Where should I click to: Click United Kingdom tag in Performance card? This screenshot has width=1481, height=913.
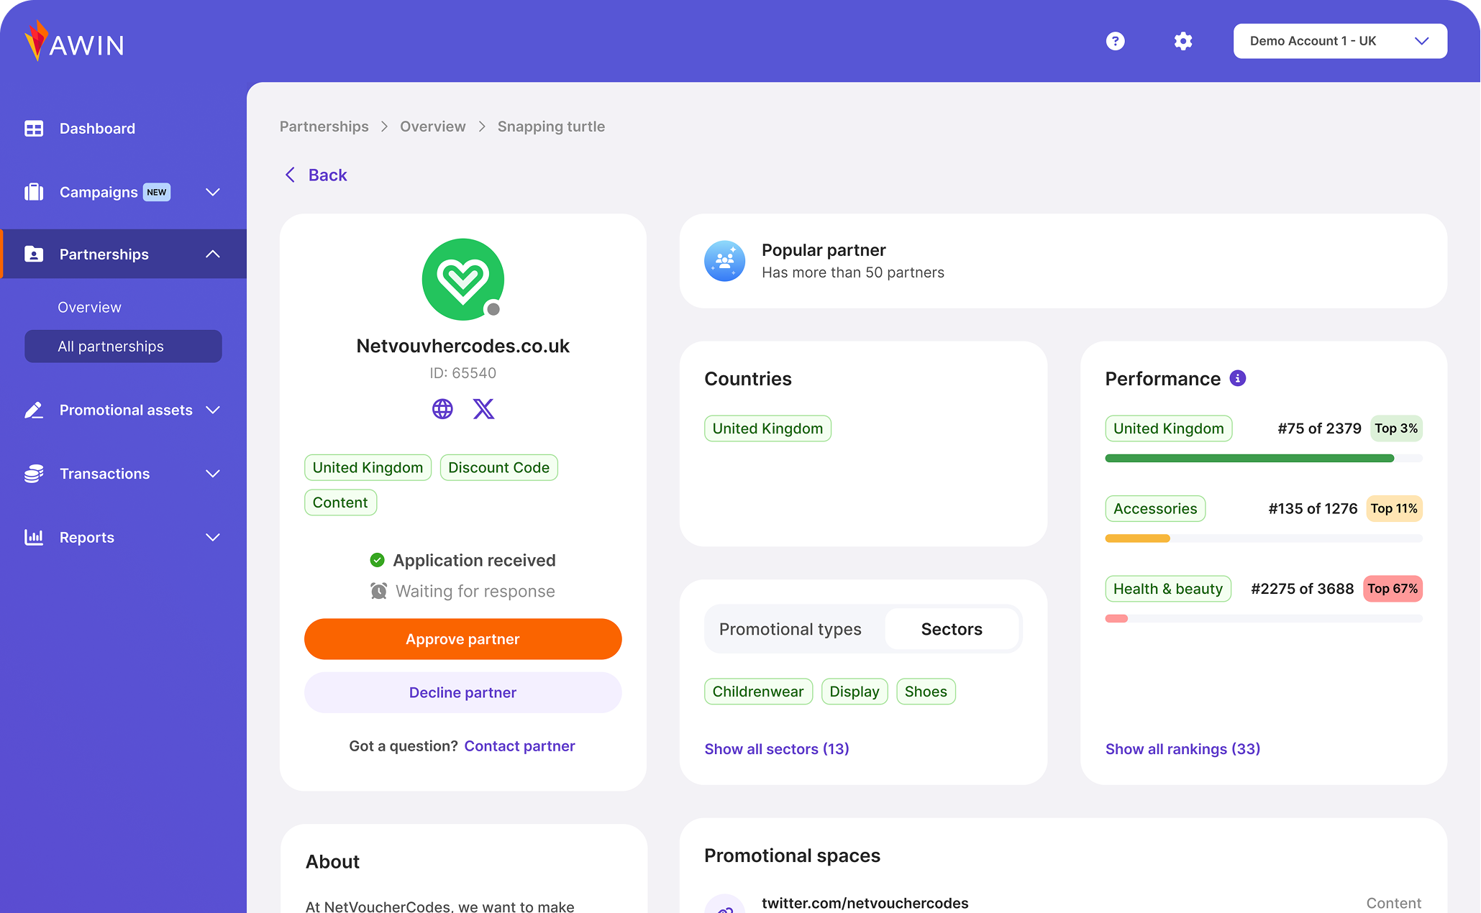point(1169,428)
